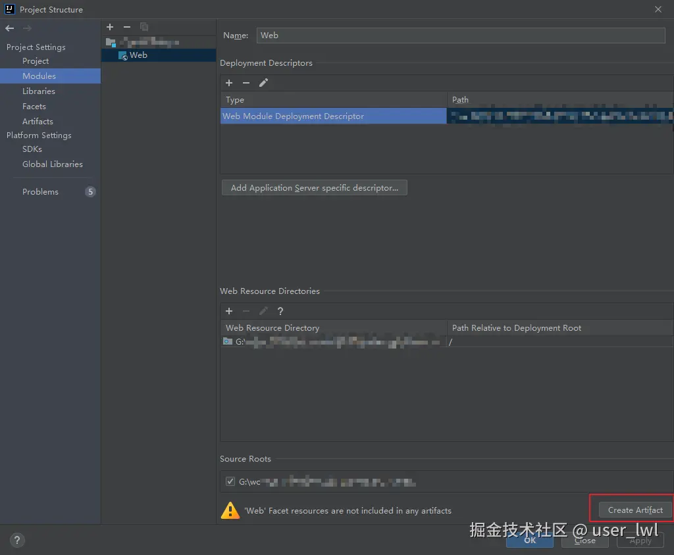Open the web resource directories help
674x555 pixels.
[x=280, y=311]
